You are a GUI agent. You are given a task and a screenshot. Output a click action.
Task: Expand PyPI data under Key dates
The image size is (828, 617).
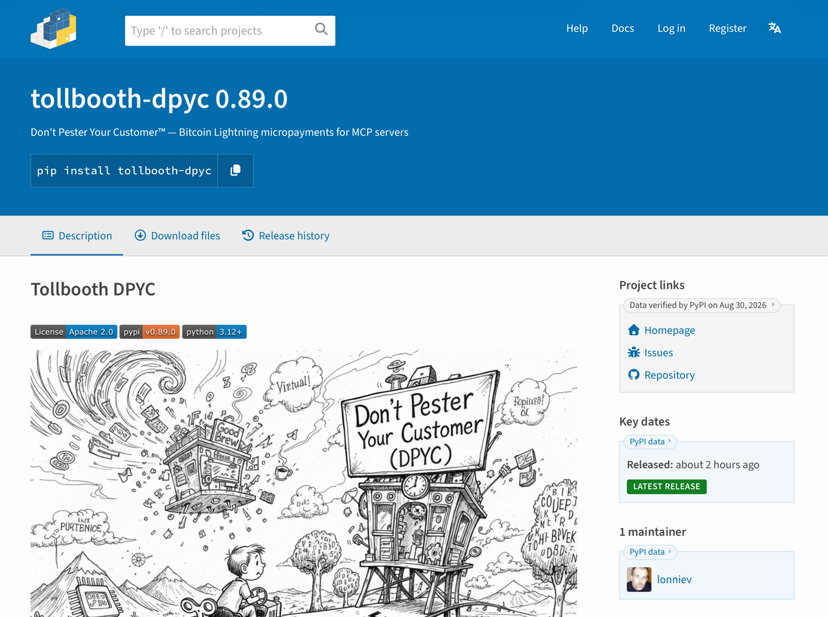[651, 442]
